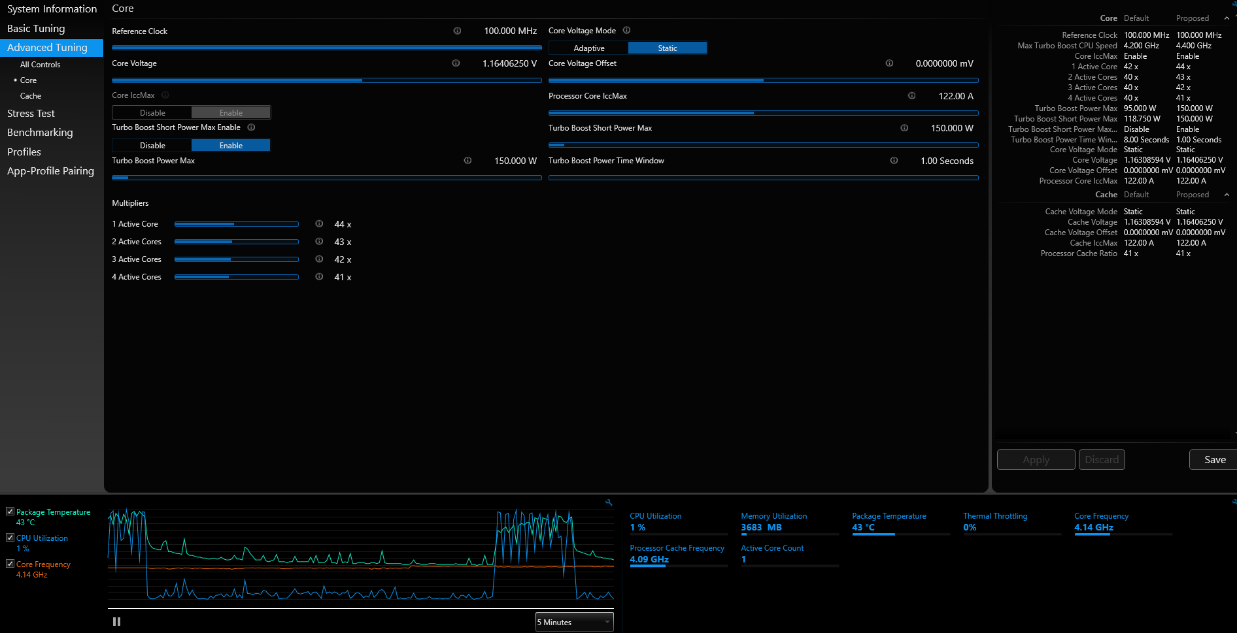
Task: Open graph settings wrench icon
Action: coord(609,502)
